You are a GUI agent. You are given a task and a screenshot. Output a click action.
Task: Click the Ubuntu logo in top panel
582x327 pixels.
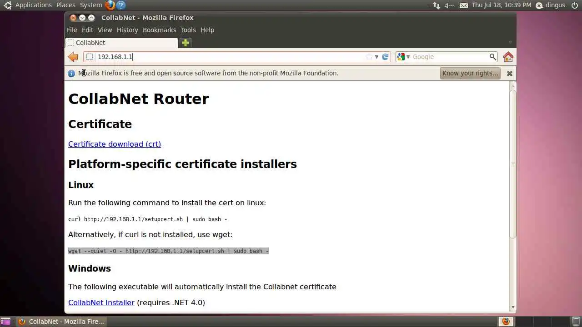click(7, 5)
